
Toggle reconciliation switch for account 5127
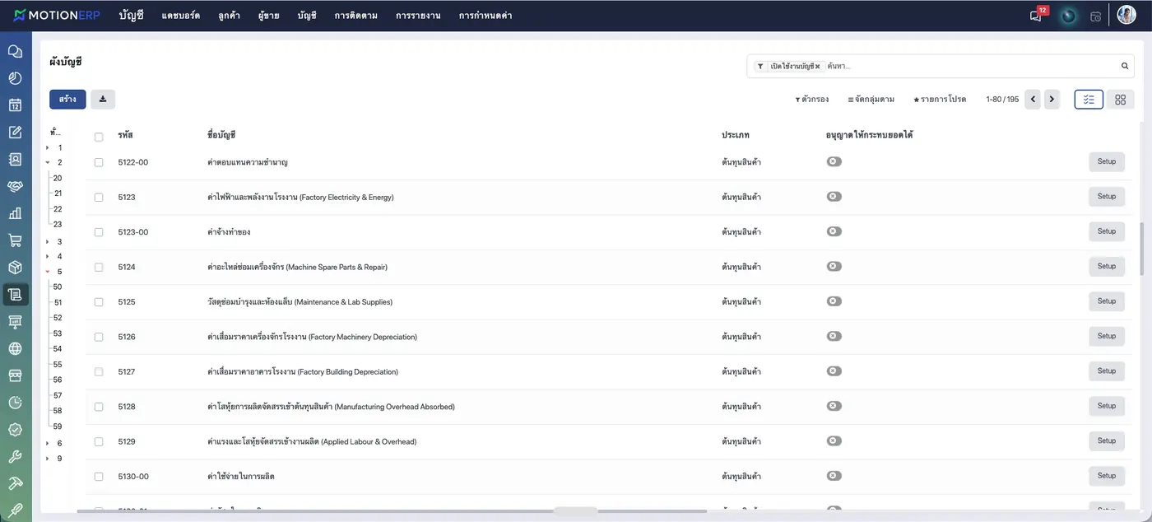[x=834, y=371]
